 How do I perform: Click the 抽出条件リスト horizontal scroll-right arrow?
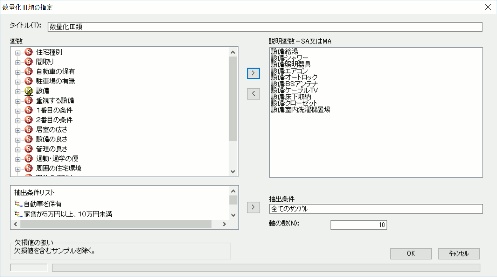pyautogui.click(x=224, y=224)
